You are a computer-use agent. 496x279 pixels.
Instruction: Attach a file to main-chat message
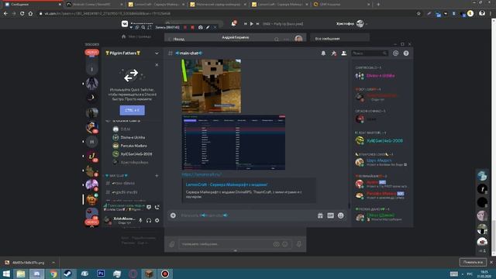(x=173, y=215)
